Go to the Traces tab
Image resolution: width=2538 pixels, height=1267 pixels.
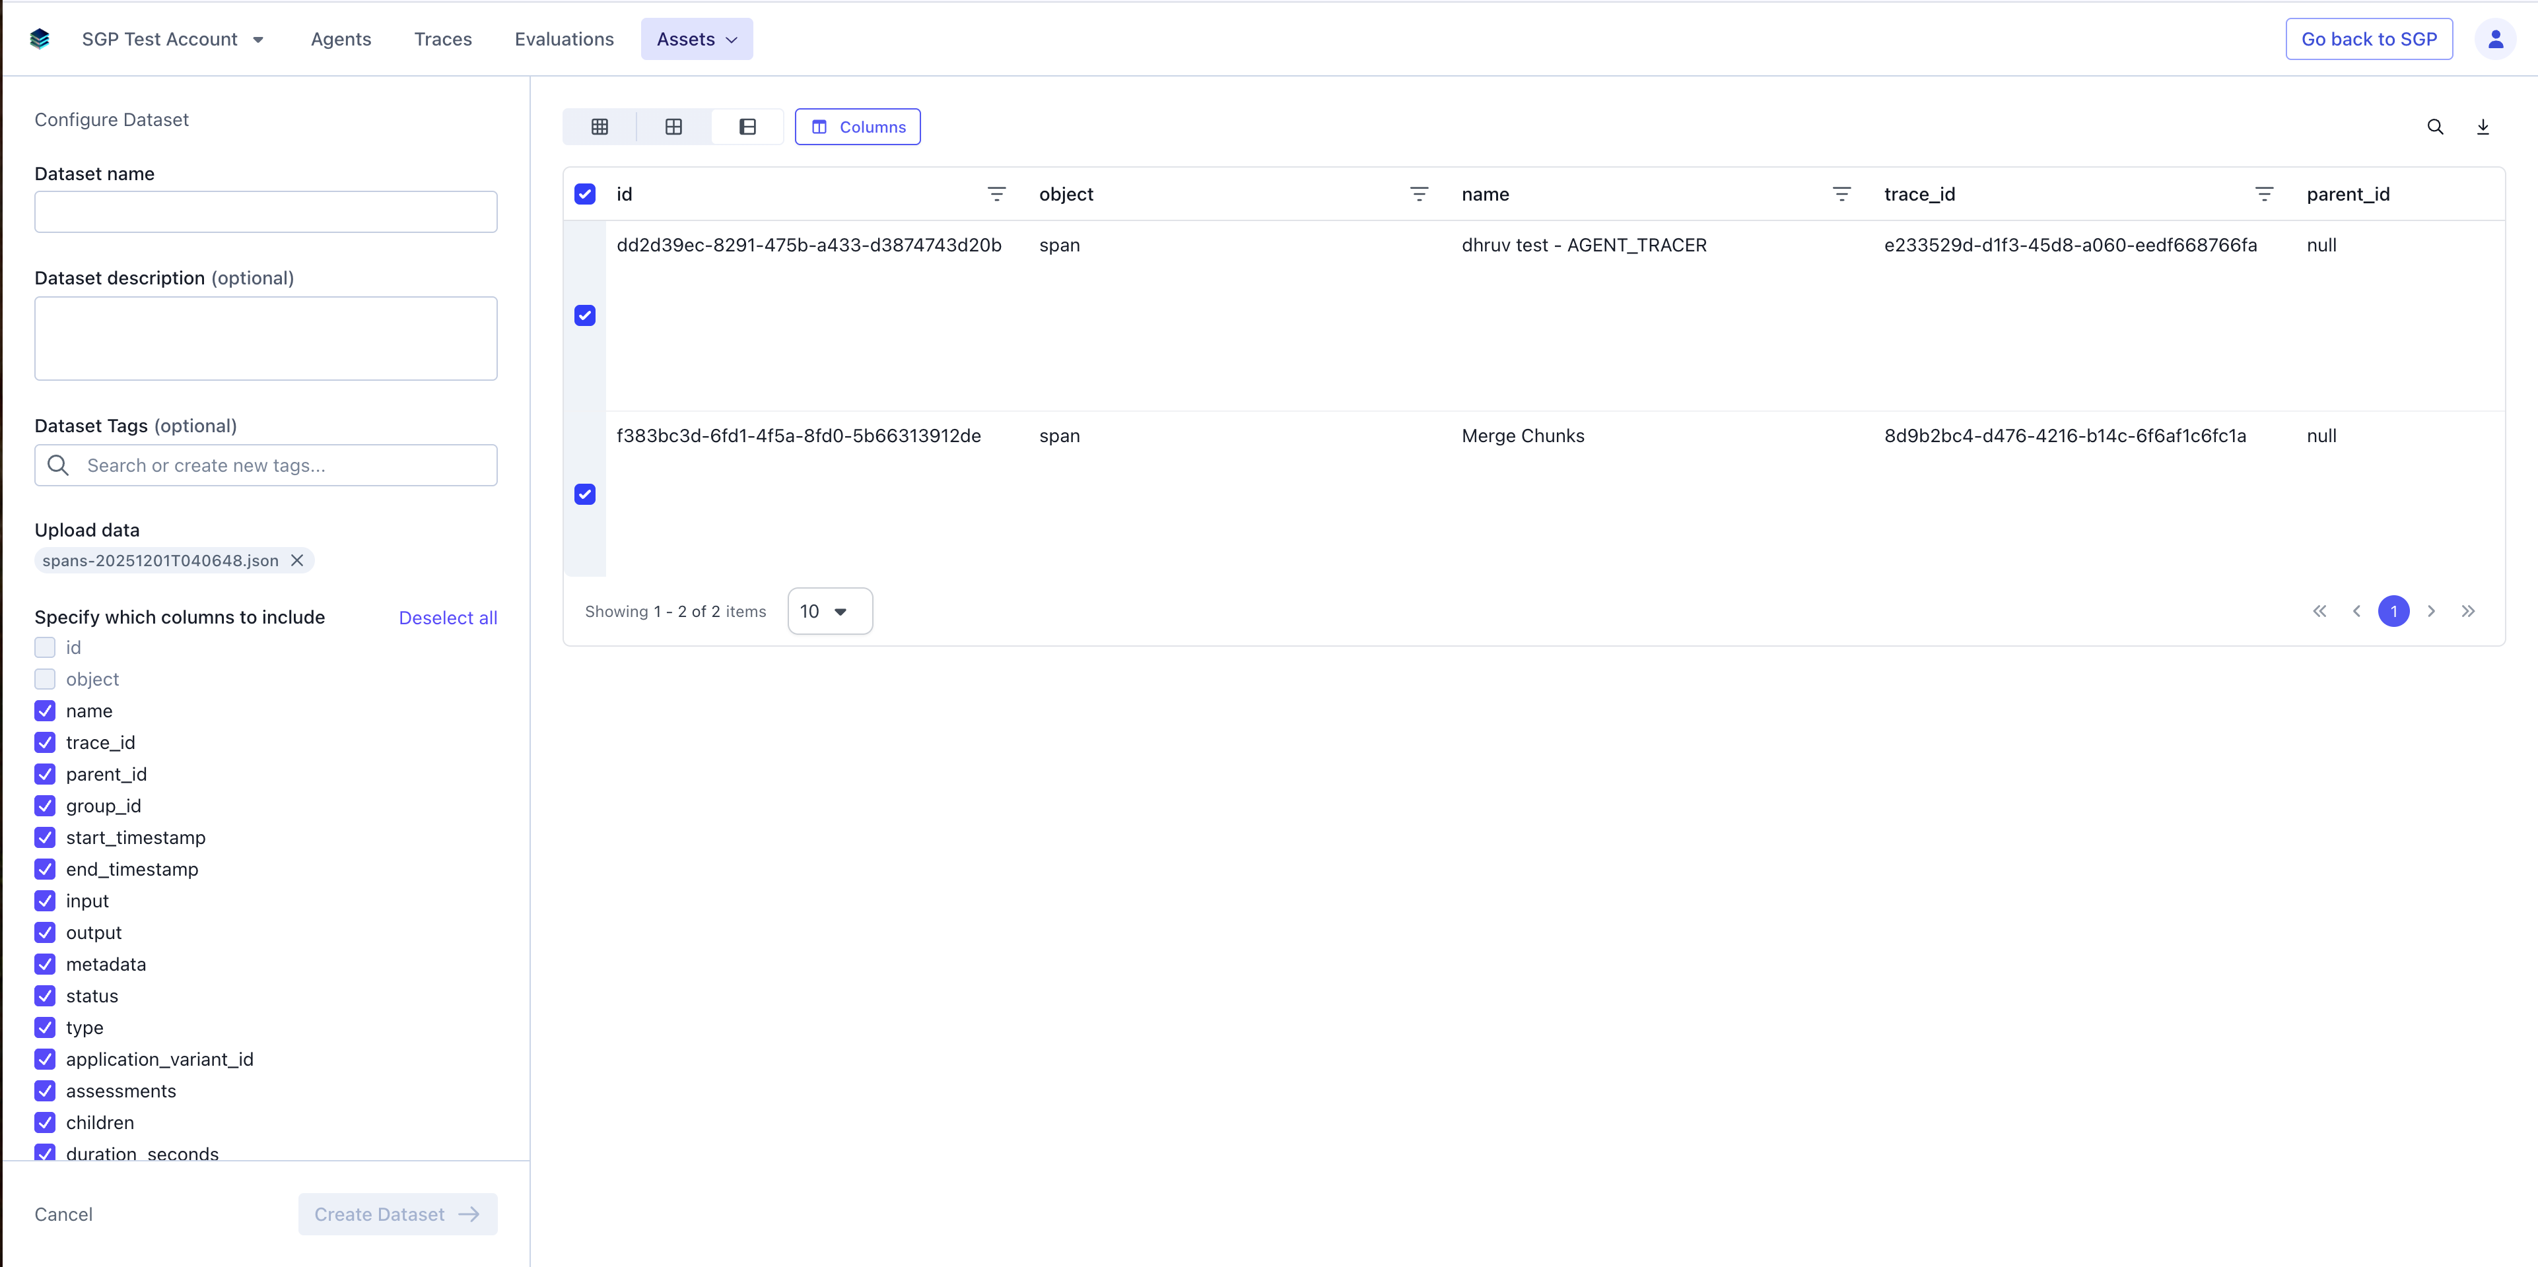tap(442, 40)
